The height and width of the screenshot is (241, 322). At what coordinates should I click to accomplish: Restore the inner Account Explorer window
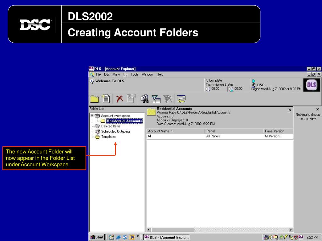click(314, 74)
